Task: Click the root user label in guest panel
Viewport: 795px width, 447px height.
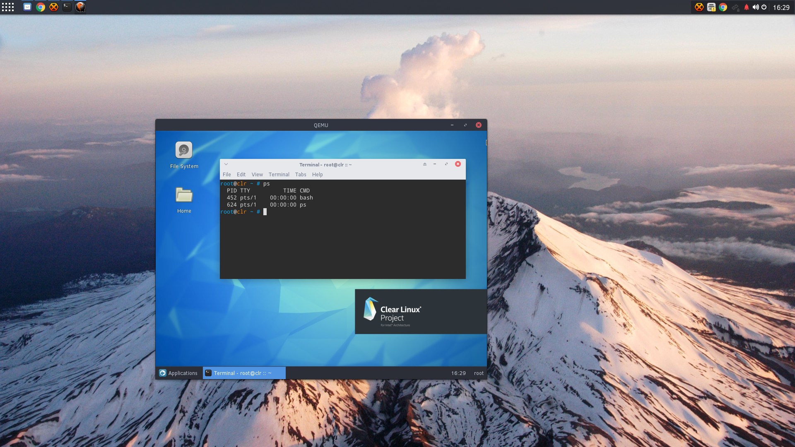Action: point(479,373)
